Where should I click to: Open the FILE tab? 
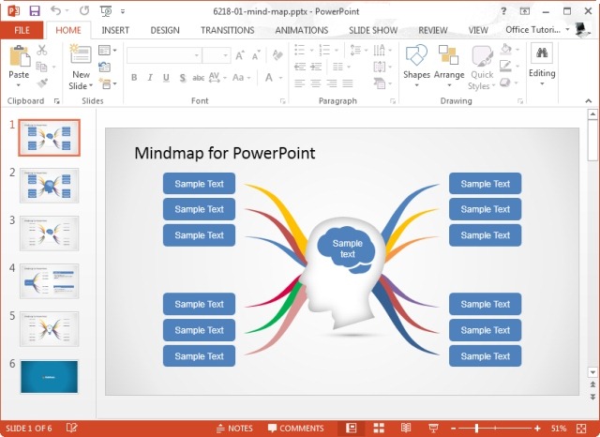click(x=22, y=30)
